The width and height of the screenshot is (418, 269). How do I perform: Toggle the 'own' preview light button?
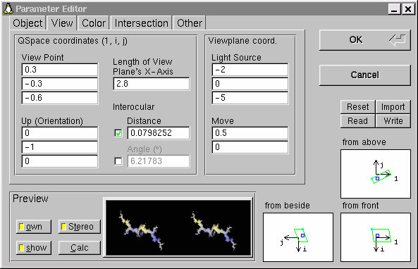(x=34, y=227)
